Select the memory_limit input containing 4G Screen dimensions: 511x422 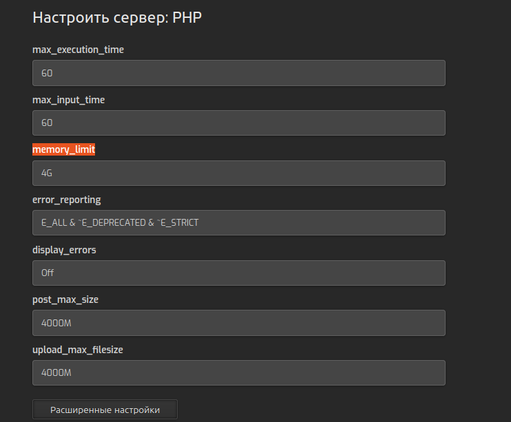(x=239, y=173)
